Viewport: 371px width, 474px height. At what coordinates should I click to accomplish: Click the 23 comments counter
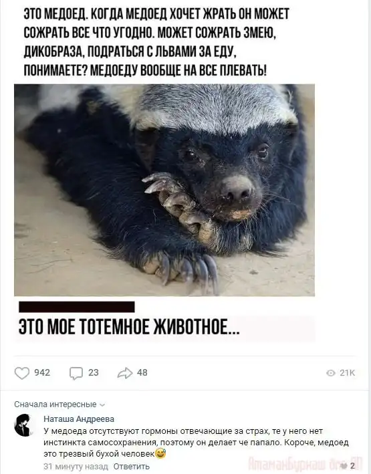pos(94,373)
